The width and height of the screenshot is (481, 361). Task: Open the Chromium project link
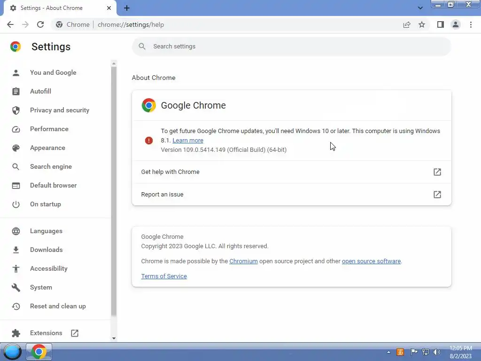click(243, 261)
